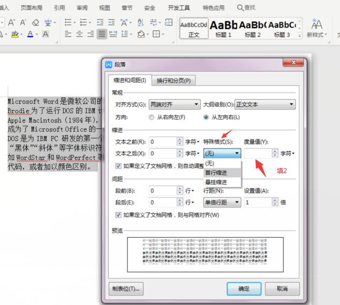
Task: Open 视图 ribbon tab
Action: 104,8
